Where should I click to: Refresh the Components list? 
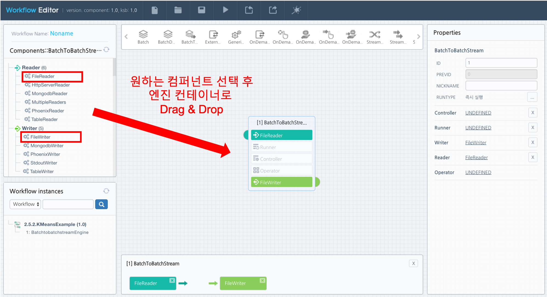pos(106,50)
